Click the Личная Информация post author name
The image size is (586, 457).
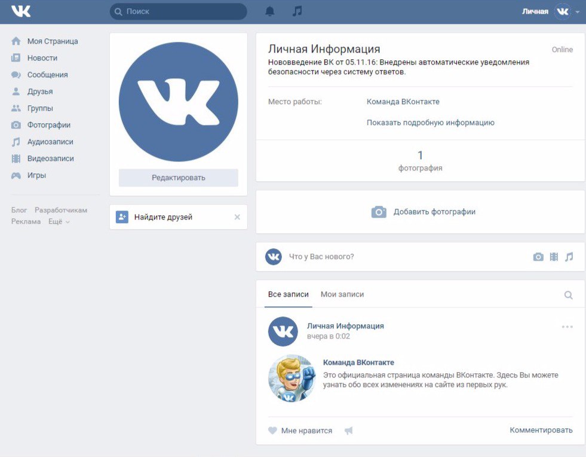click(x=345, y=325)
